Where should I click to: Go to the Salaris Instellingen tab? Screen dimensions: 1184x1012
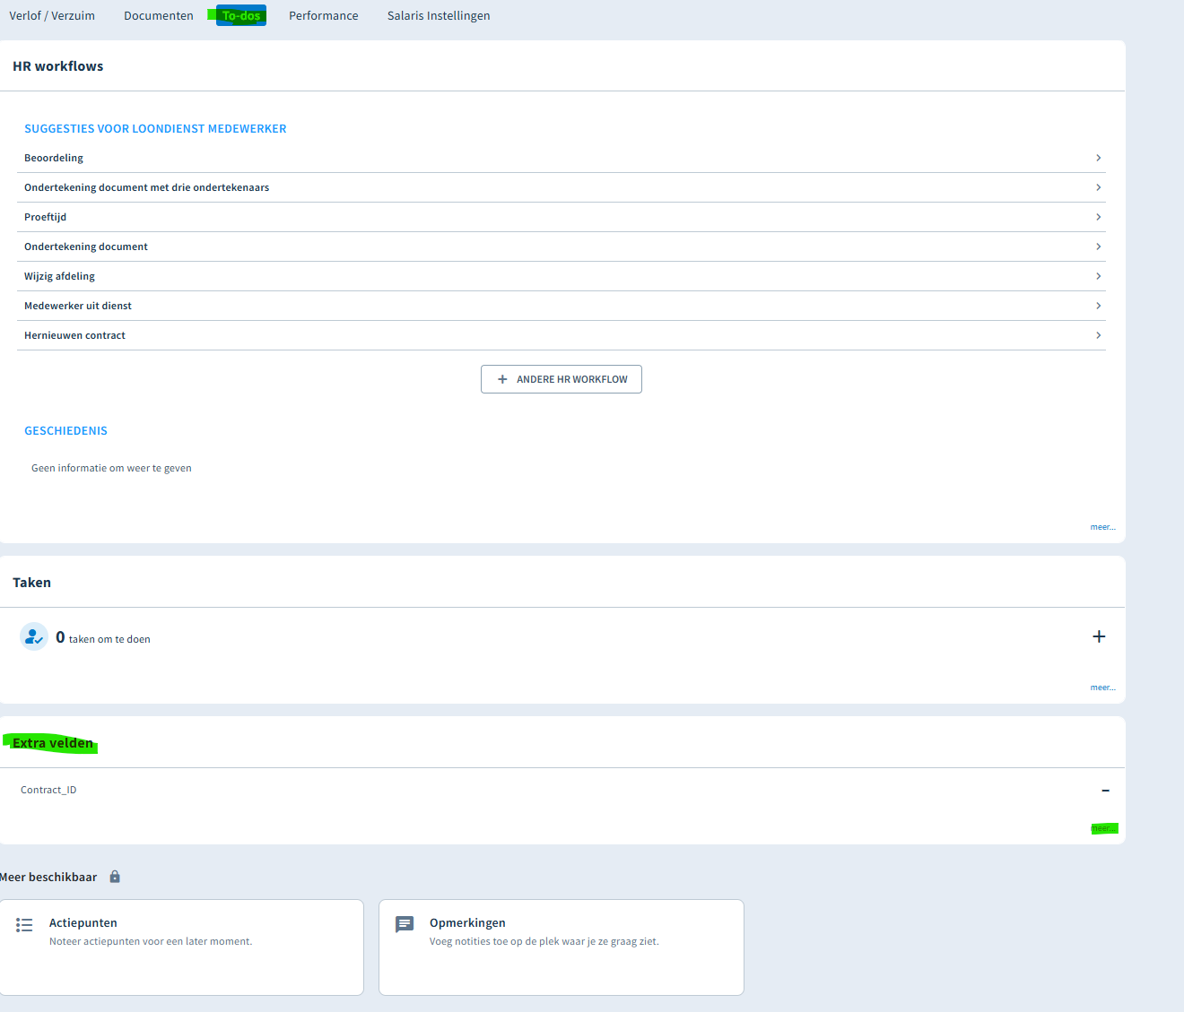[x=439, y=15]
